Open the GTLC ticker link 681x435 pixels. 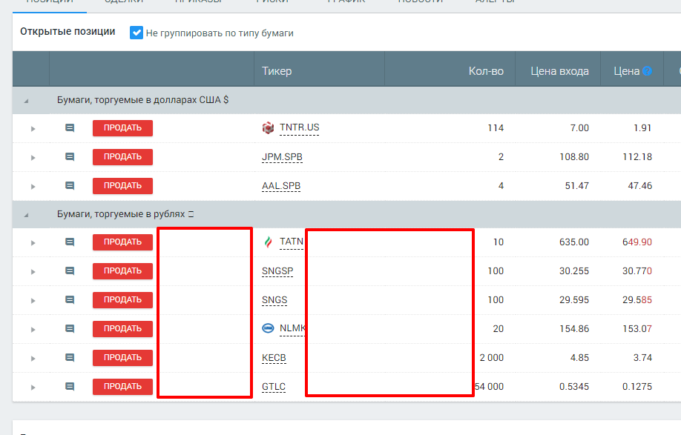(x=274, y=387)
